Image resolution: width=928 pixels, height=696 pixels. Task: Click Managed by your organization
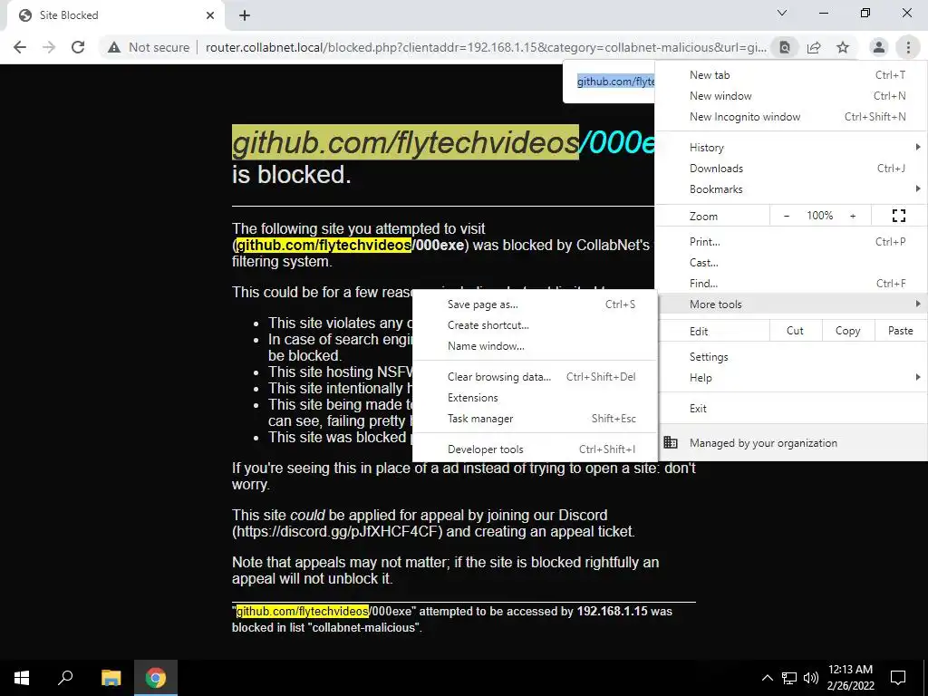point(791,442)
